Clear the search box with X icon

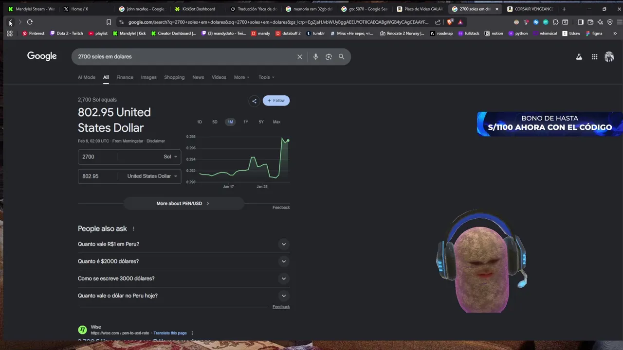(x=300, y=57)
